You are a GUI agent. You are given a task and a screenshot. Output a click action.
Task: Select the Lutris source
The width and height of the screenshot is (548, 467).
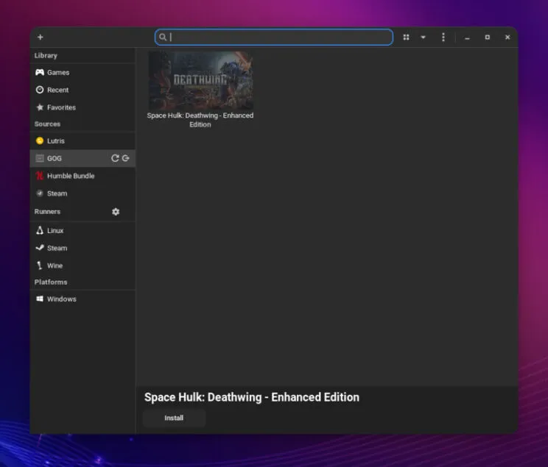[82, 140]
